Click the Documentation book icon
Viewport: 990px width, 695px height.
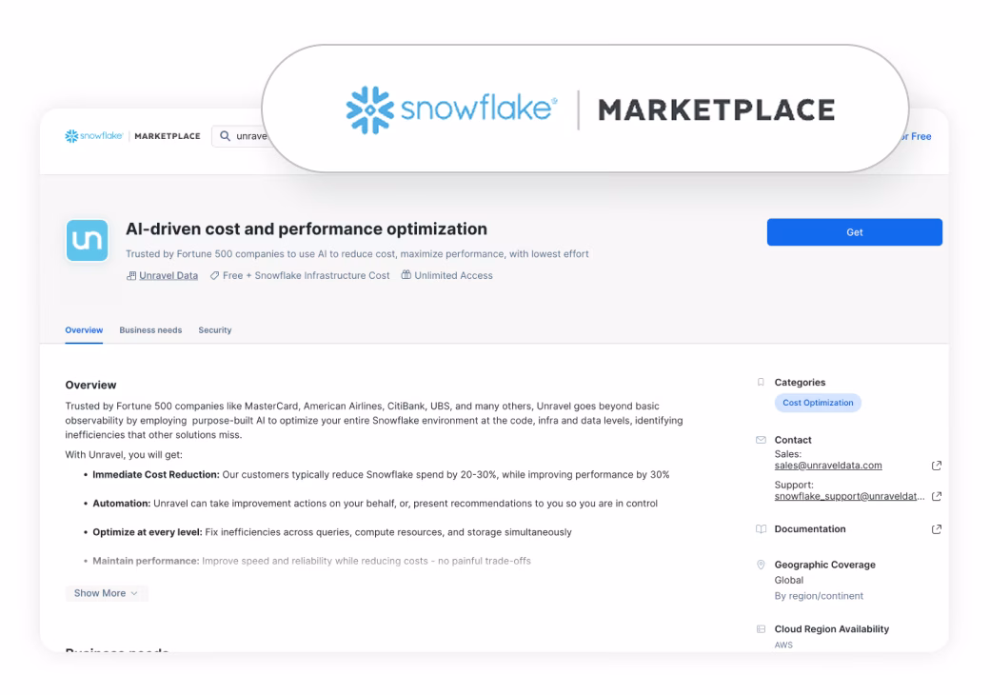tap(761, 529)
